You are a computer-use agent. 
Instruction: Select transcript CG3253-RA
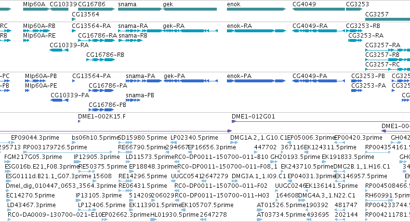pyautogui.click(x=366, y=36)
